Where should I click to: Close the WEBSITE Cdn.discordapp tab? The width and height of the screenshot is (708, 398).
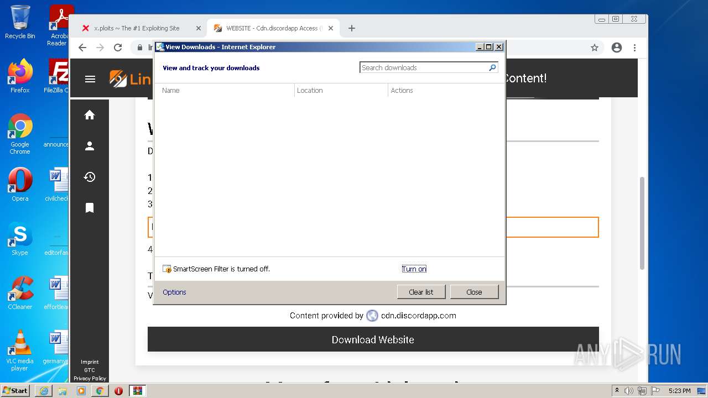click(x=331, y=28)
